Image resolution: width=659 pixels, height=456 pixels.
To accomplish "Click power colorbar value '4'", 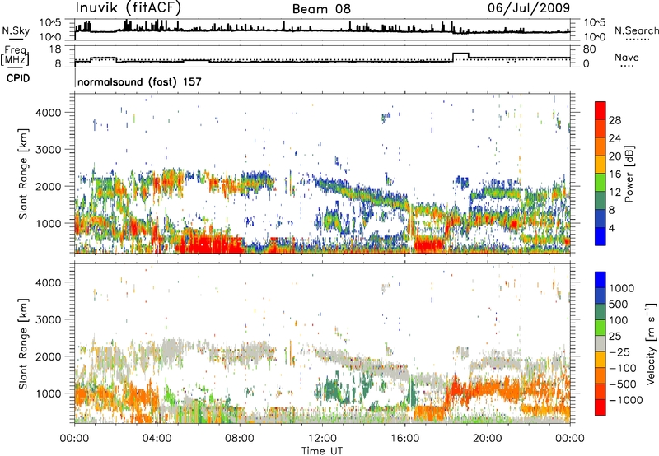I will click(x=612, y=228).
